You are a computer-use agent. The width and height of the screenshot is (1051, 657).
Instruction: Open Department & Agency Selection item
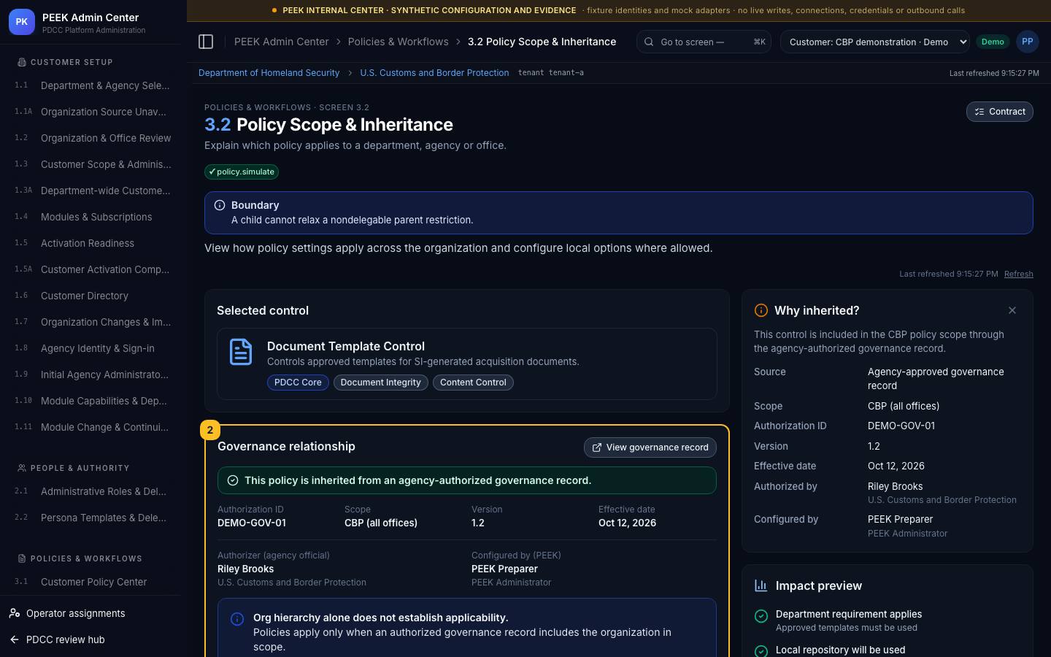tap(93, 85)
